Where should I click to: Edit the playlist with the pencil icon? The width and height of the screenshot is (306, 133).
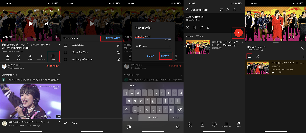201,27
